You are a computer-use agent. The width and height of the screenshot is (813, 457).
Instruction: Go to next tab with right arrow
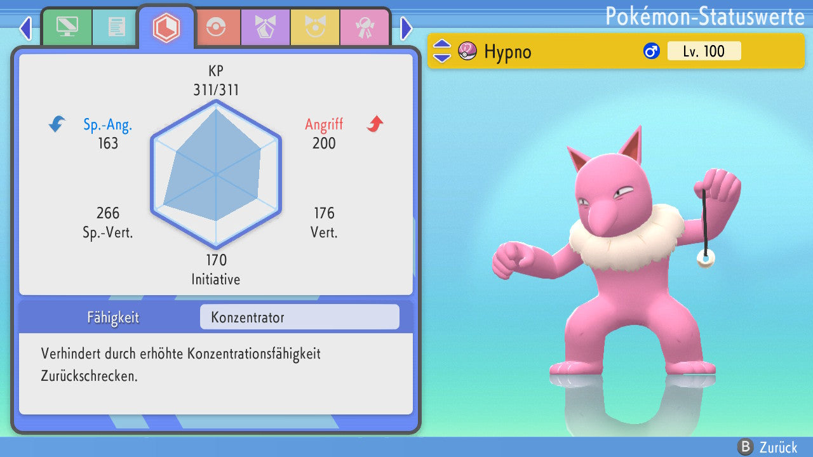click(x=406, y=28)
